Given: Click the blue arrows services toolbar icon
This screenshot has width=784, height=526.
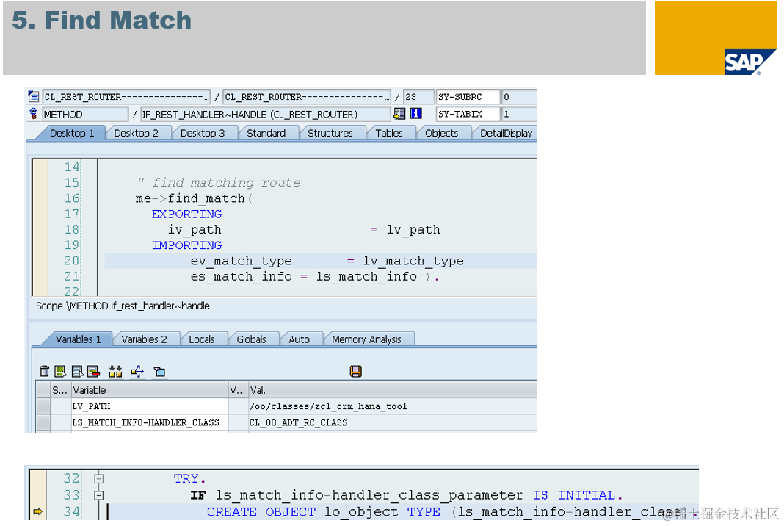Looking at the screenshot, I should click(137, 371).
